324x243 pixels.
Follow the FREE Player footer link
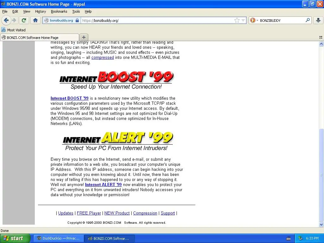89,213
